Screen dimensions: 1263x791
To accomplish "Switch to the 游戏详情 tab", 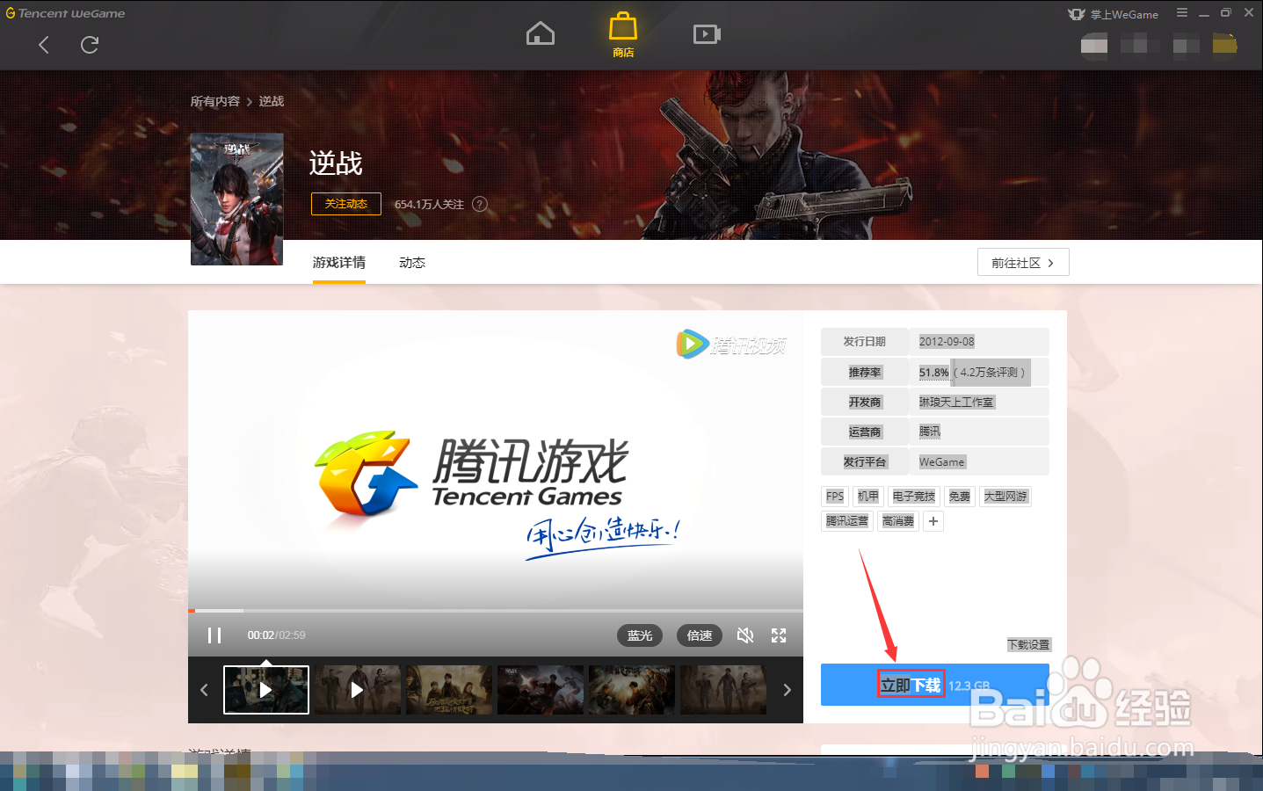I will click(x=339, y=263).
